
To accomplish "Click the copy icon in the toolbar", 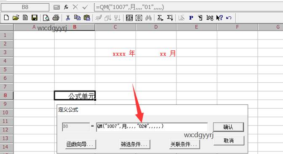I will [x=77, y=18].
